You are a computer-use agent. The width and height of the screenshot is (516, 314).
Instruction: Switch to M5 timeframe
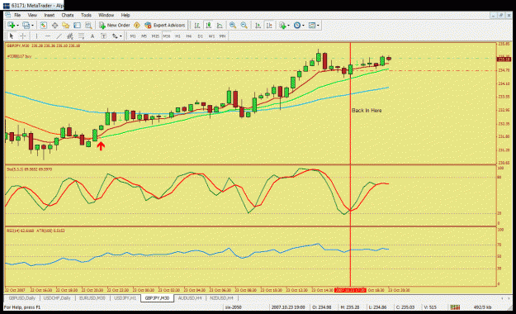144,36
